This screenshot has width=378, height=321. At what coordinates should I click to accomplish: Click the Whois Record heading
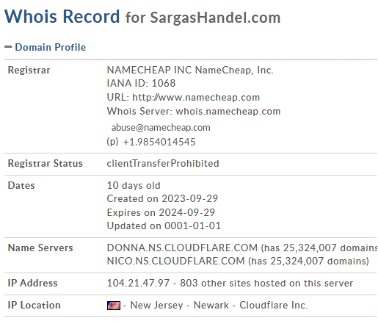coord(62,16)
